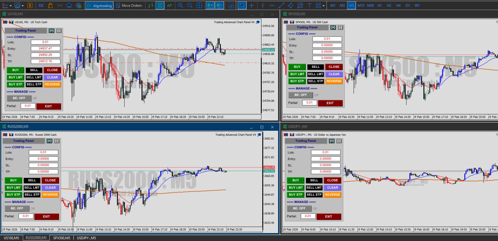Click the SL field in US100 panel
This screenshot has width=498, height=241.
(x=45, y=55)
